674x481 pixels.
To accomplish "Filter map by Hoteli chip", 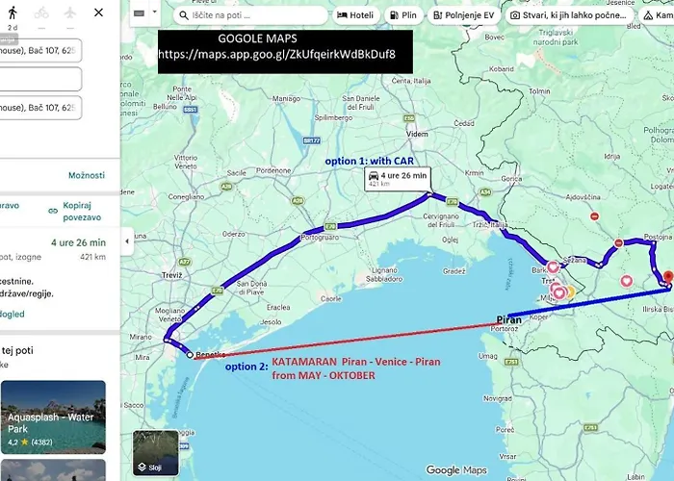I will click(x=356, y=15).
